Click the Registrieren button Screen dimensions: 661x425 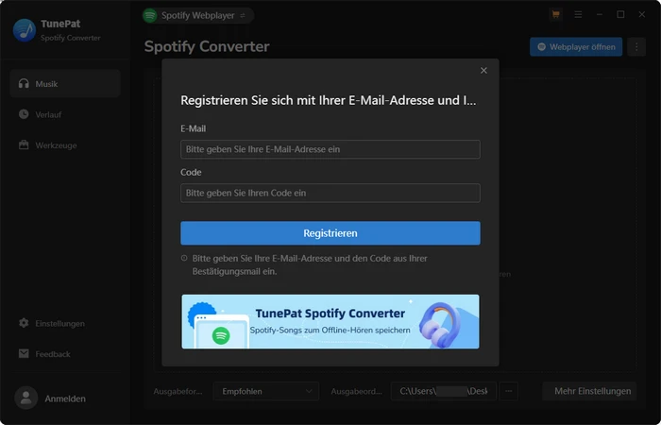click(330, 233)
